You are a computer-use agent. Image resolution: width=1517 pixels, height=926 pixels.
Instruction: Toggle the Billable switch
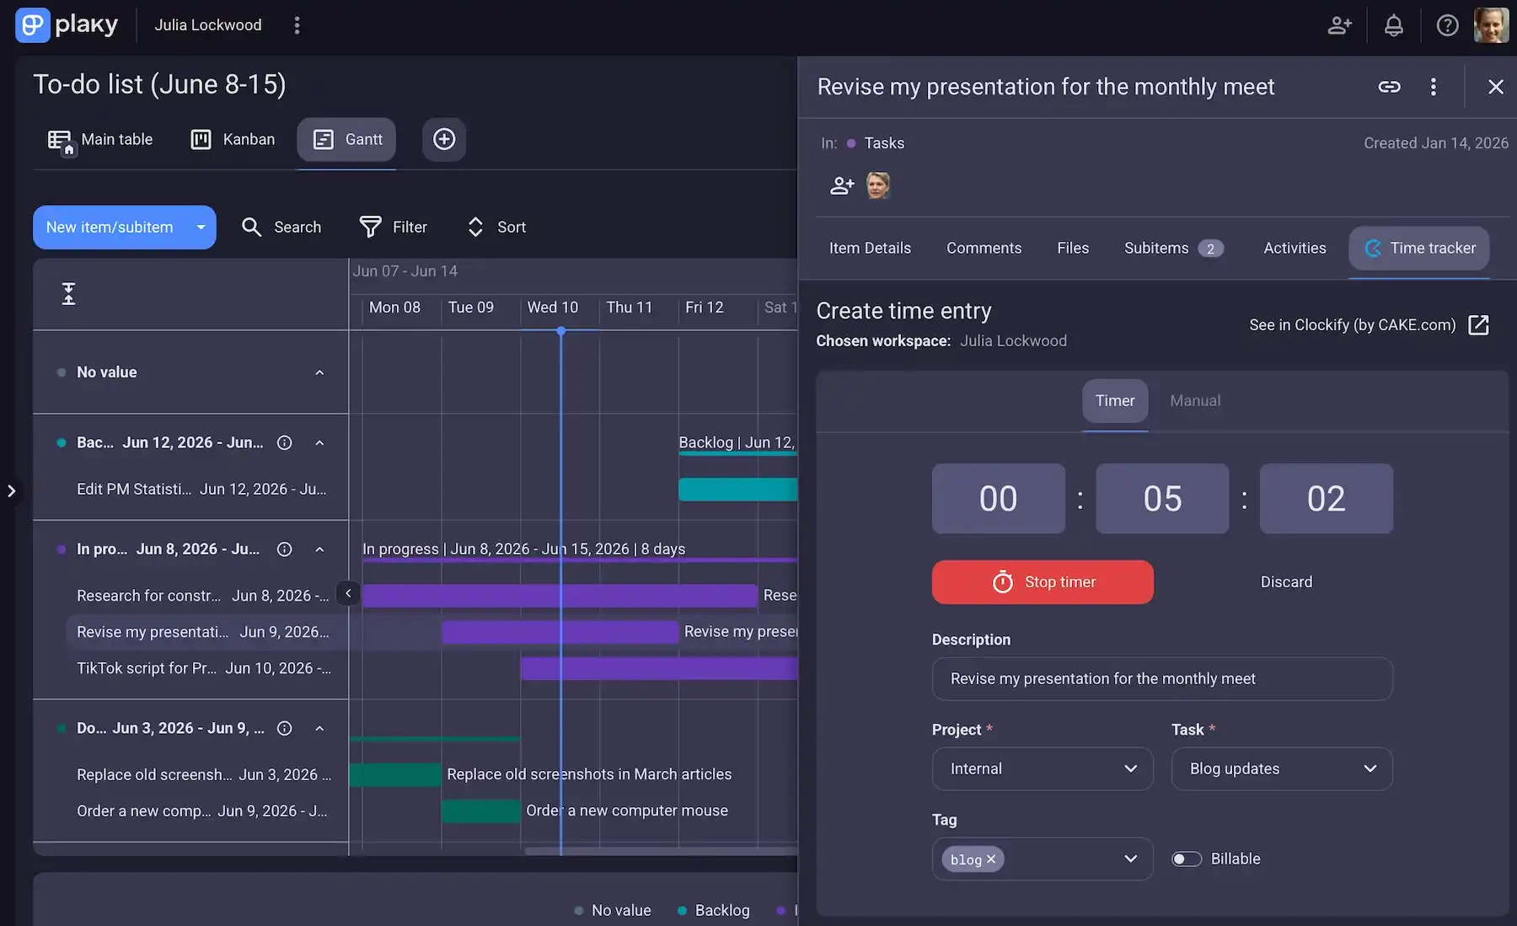[1186, 859]
